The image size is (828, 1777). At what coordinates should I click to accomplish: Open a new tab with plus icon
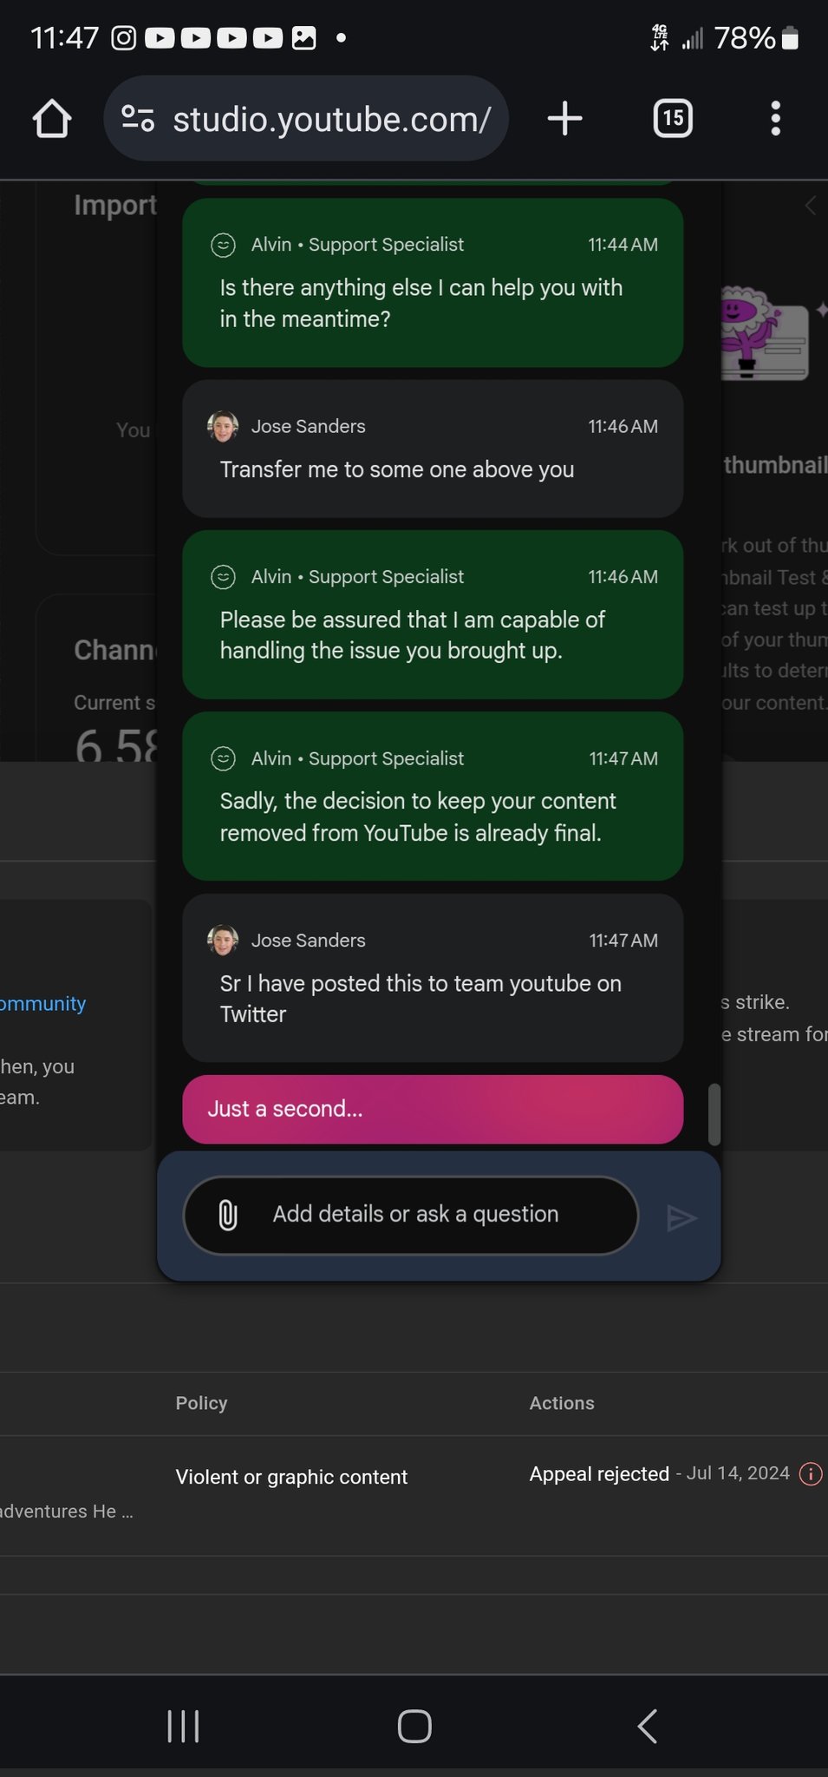pos(565,118)
